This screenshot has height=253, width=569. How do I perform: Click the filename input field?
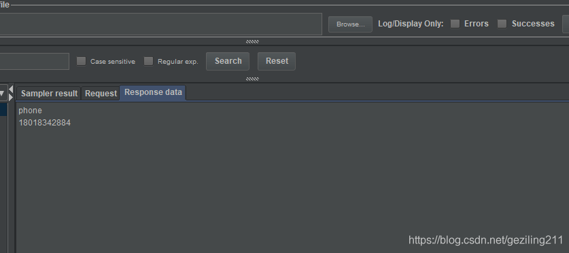[x=160, y=24]
